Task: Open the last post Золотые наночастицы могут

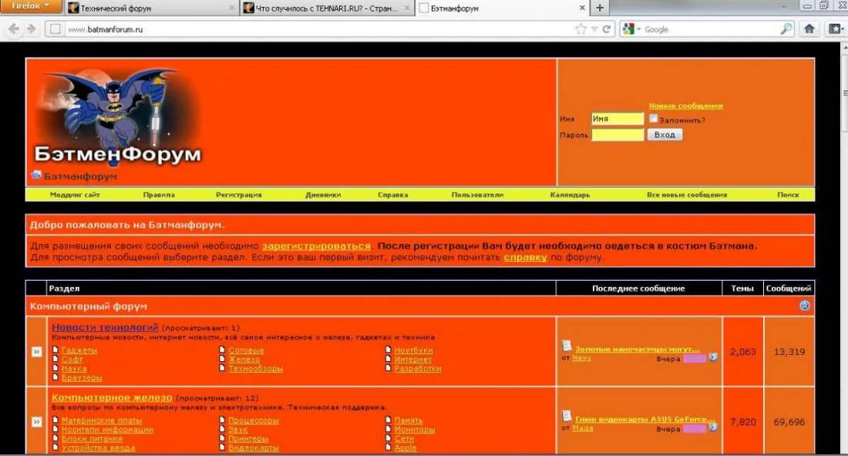Action: pyautogui.click(x=637, y=349)
